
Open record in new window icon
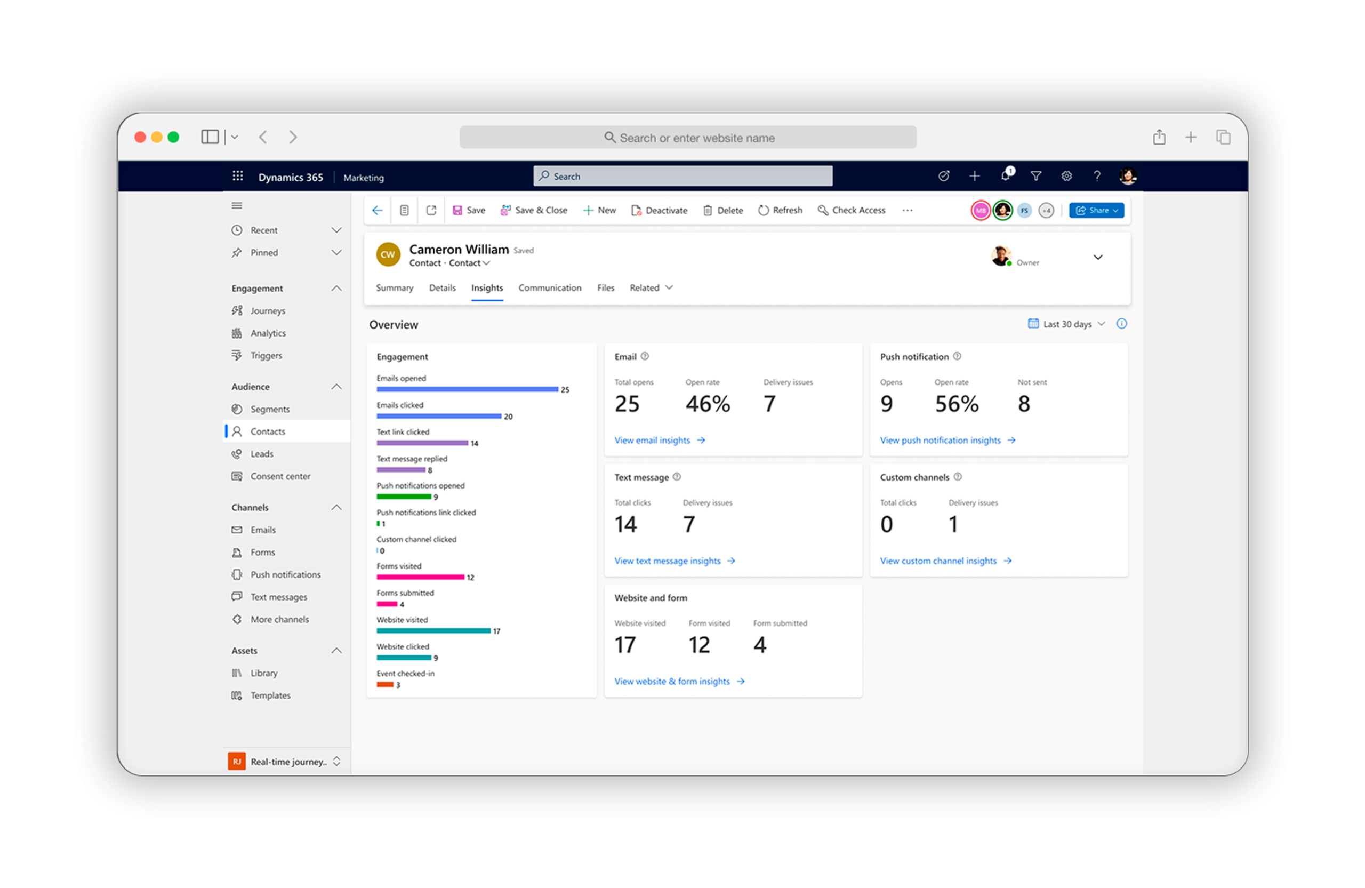(x=431, y=211)
